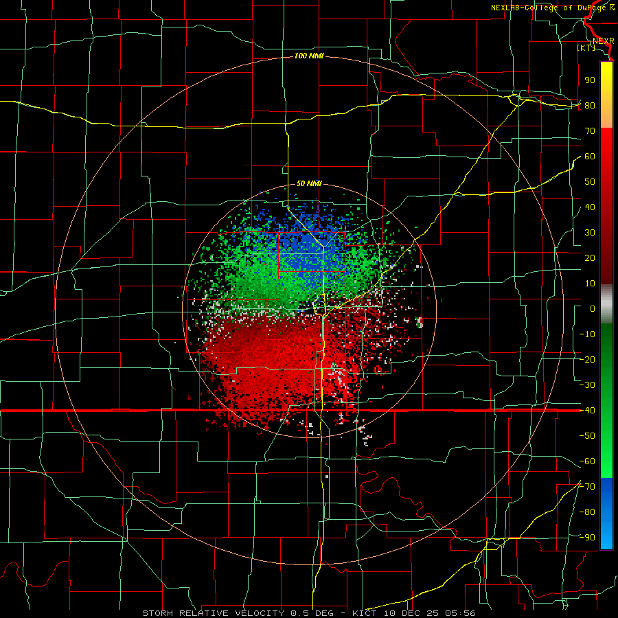Click the "100 NMI" range ring label
The width and height of the screenshot is (618, 618).
point(309,56)
